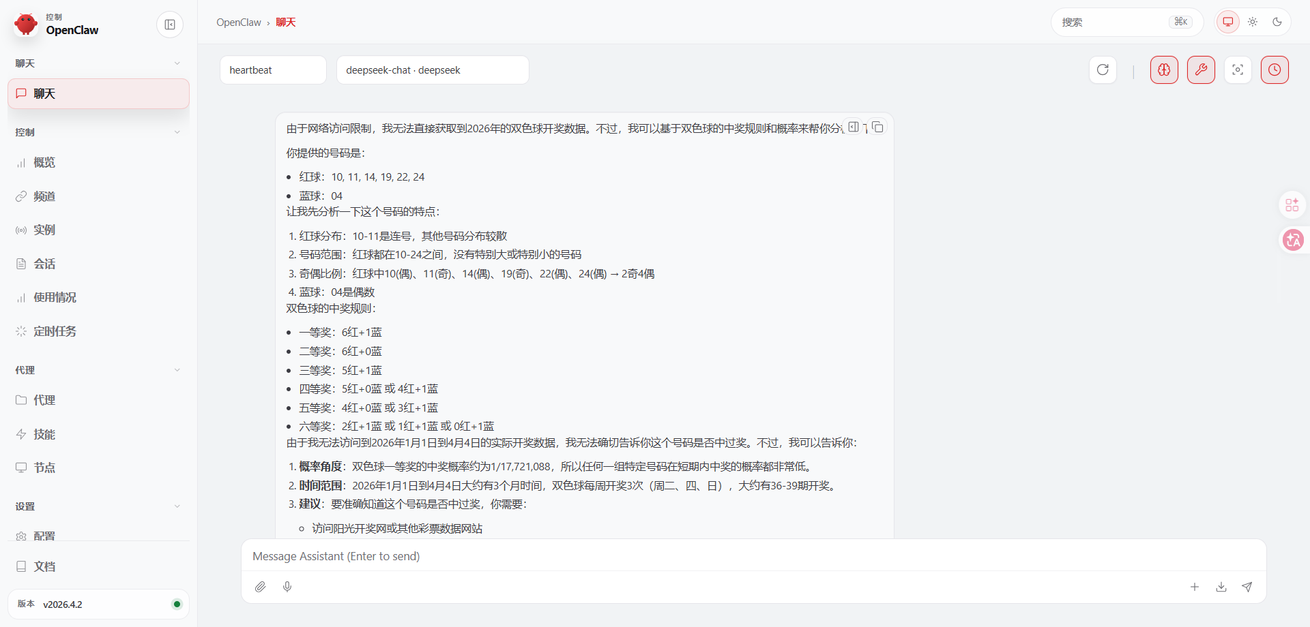This screenshot has height=627, width=1310.
Task: Click the paperclip attach file icon
Action: click(x=261, y=587)
